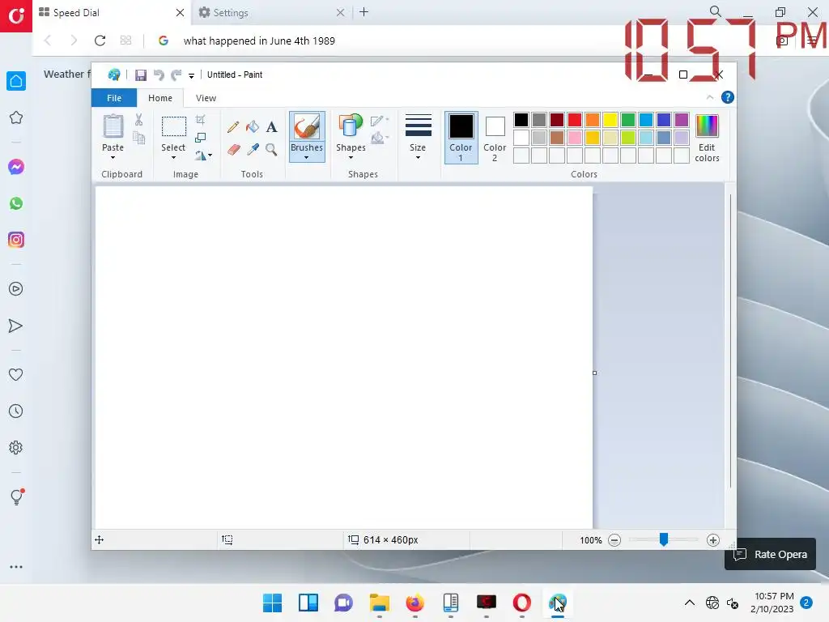Screen dimensions: 829x622
Task: Open File Explorer from the taskbar
Action: (379, 603)
